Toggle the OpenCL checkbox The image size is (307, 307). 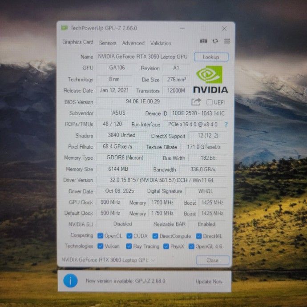pyautogui.click(x=100, y=236)
